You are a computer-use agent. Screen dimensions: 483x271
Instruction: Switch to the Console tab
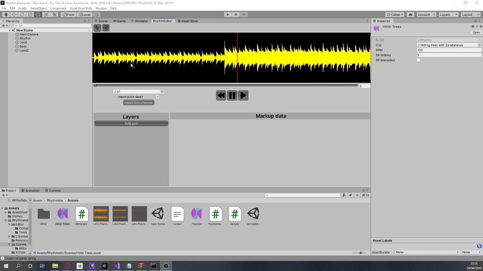click(x=52, y=190)
